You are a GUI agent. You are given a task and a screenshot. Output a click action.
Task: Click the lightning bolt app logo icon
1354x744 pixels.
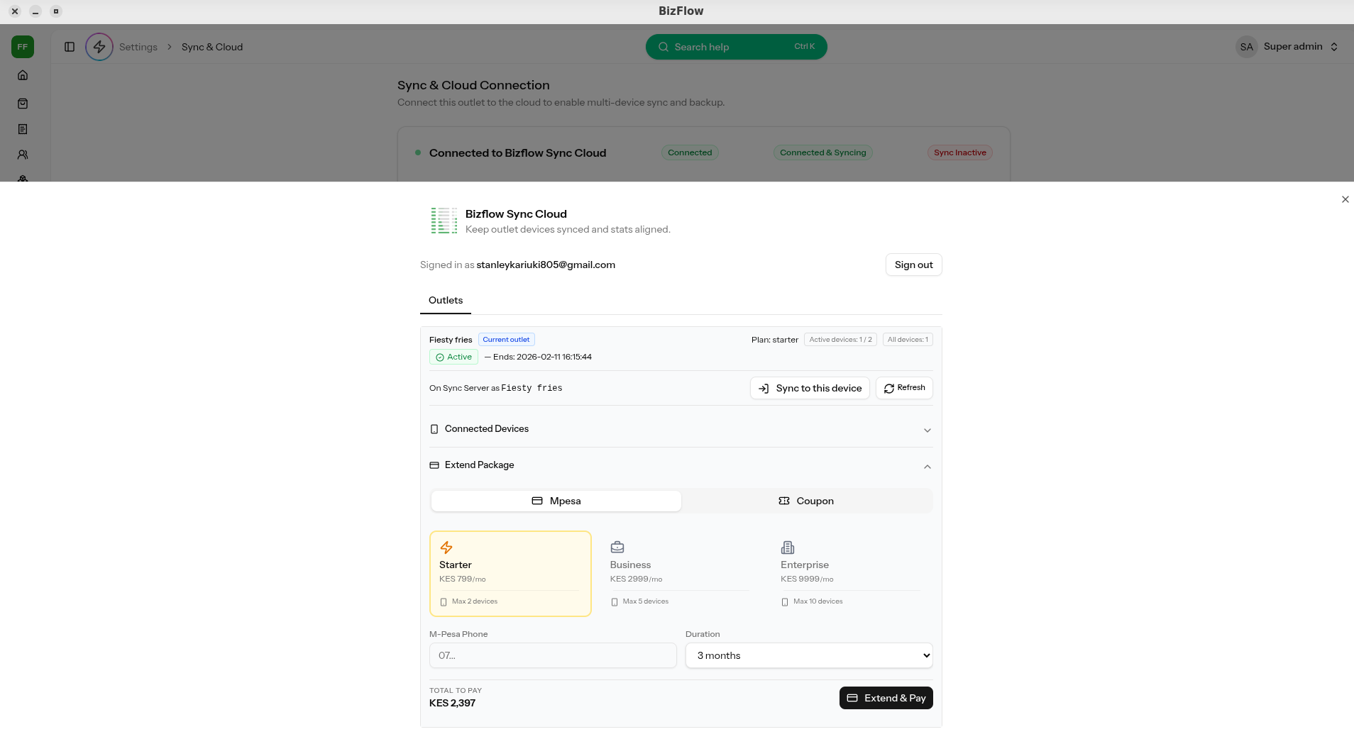click(x=99, y=47)
